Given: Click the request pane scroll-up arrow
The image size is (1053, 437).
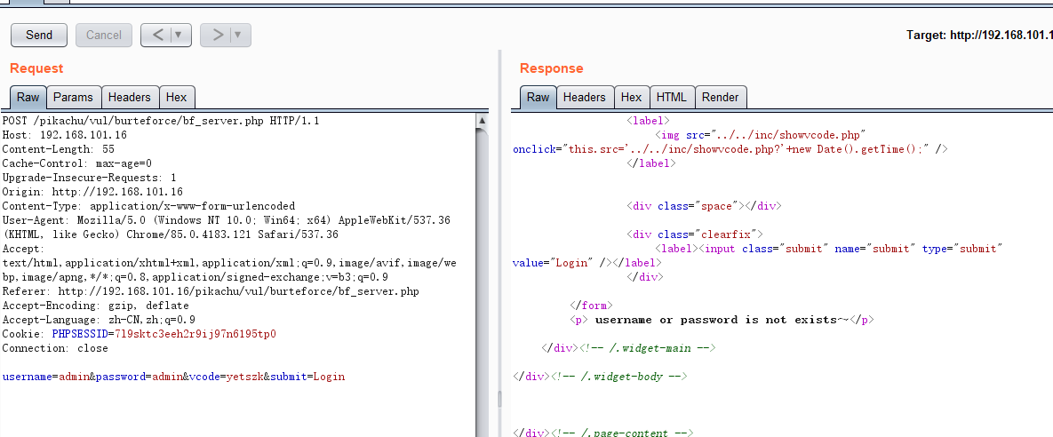Looking at the screenshot, I should tap(482, 121).
